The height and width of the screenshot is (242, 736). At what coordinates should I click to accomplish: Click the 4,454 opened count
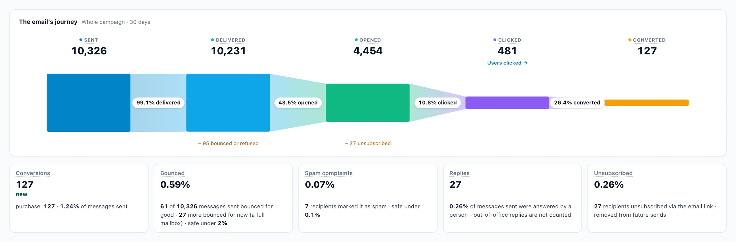368,51
